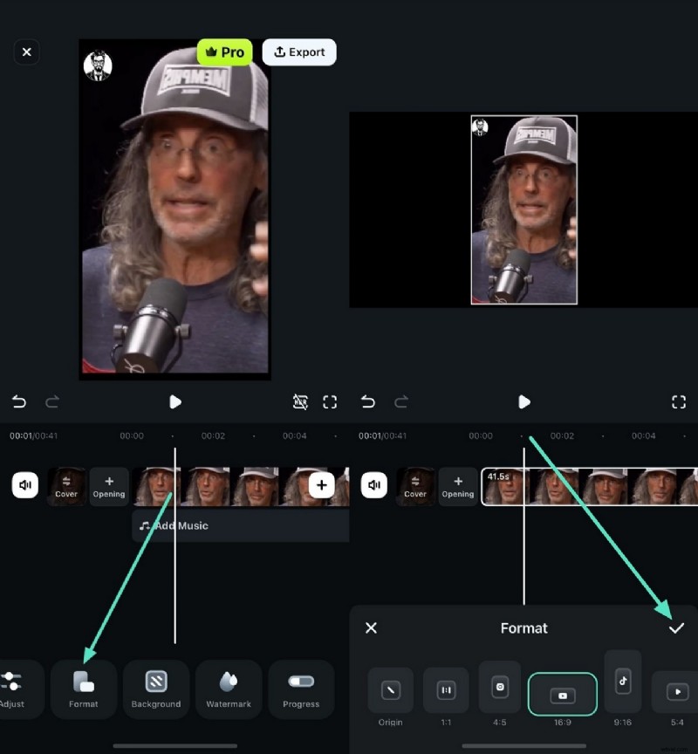
Task: Play the video preview
Action: (x=175, y=402)
